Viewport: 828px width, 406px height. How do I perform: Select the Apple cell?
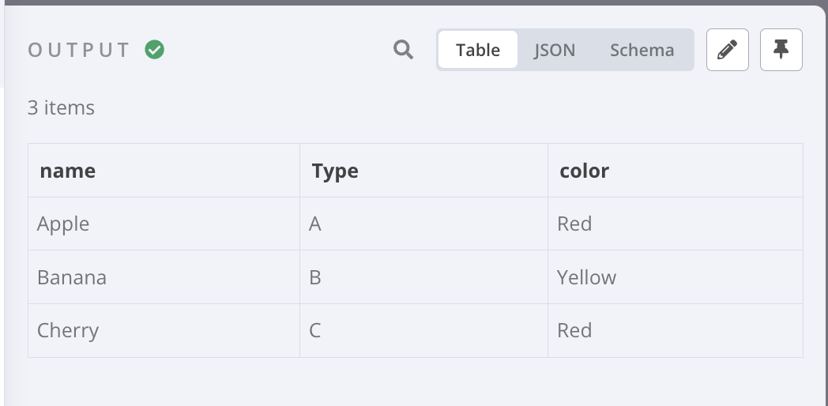tap(164, 224)
